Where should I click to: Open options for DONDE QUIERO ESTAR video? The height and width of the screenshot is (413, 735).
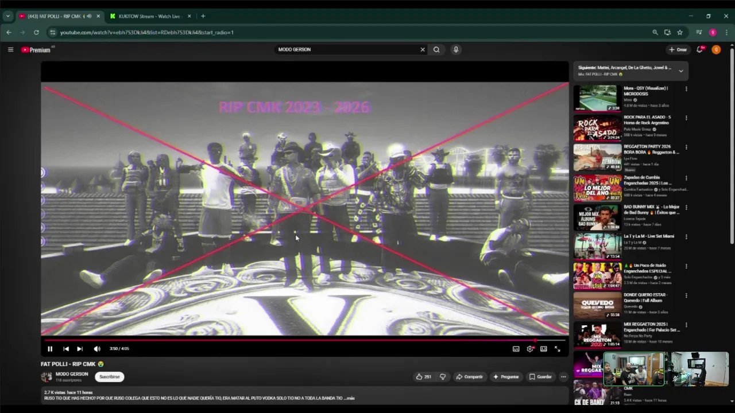pos(686,295)
